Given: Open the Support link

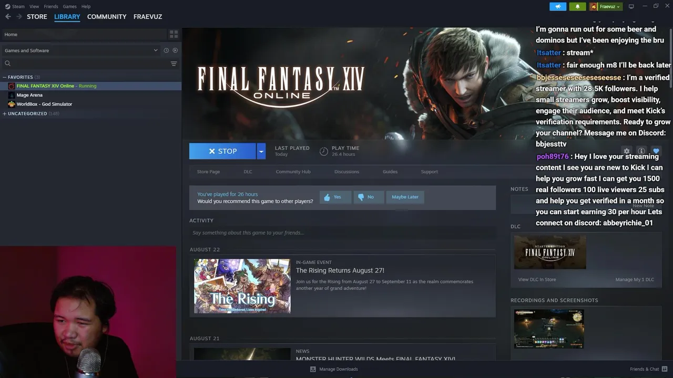Looking at the screenshot, I should pyautogui.click(x=429, y=172).
